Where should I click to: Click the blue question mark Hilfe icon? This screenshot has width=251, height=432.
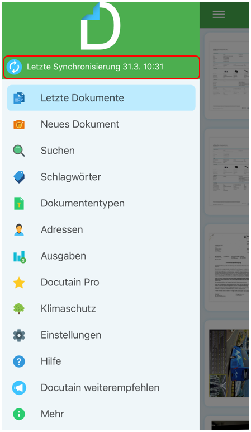[x=19, y=361]
